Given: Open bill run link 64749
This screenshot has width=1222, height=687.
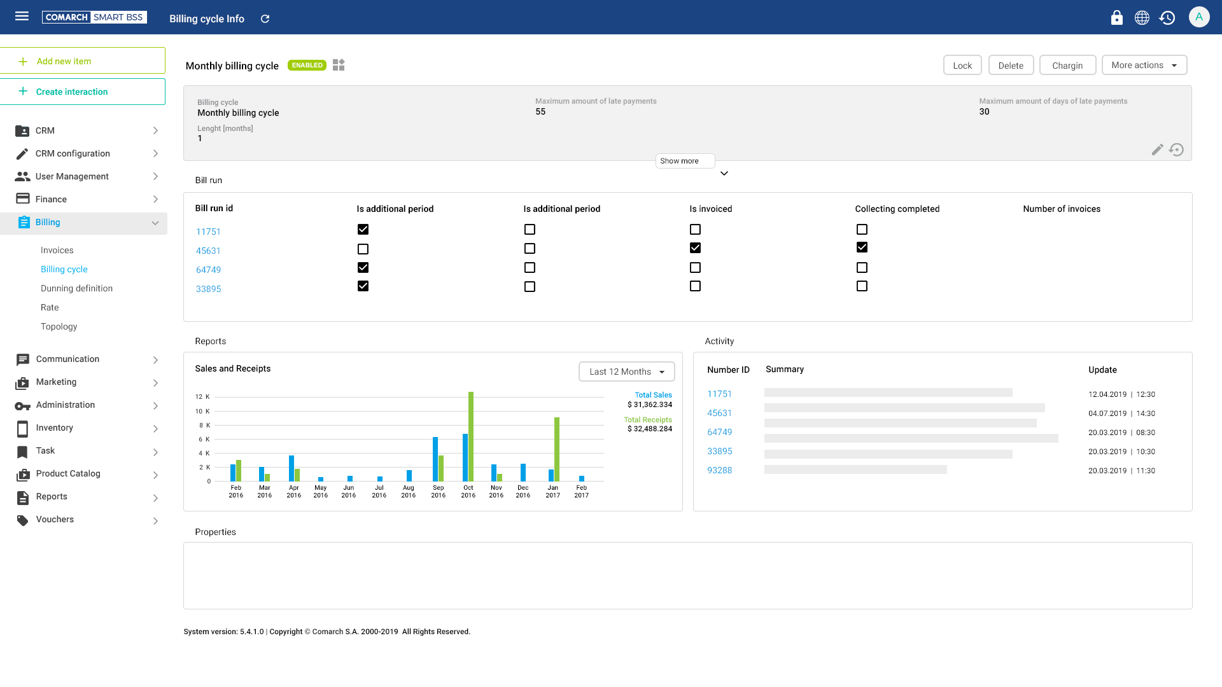Looking at the screenshot, I should click(x=208, y=270).
